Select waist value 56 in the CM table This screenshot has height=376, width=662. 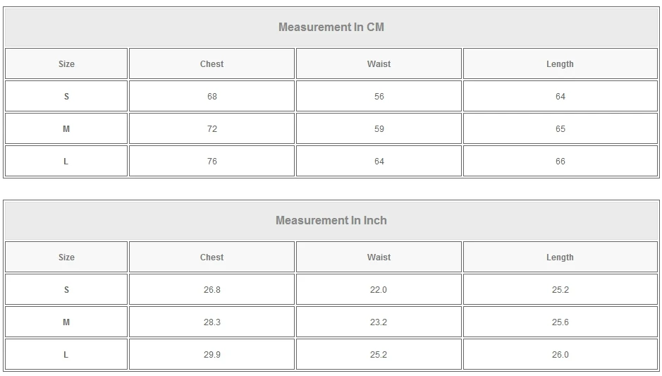[x=379, y=97]
